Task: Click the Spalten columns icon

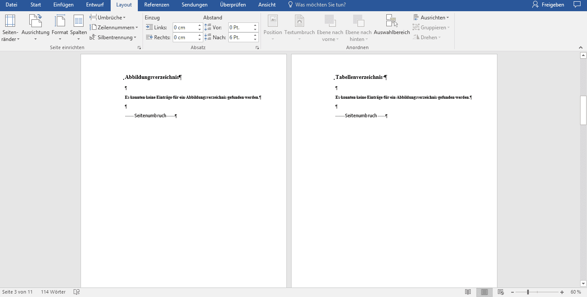Action: [x=78, y=22]
